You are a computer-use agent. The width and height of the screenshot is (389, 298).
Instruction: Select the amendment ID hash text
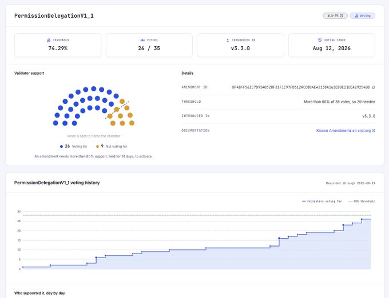[x=301, y=87]
